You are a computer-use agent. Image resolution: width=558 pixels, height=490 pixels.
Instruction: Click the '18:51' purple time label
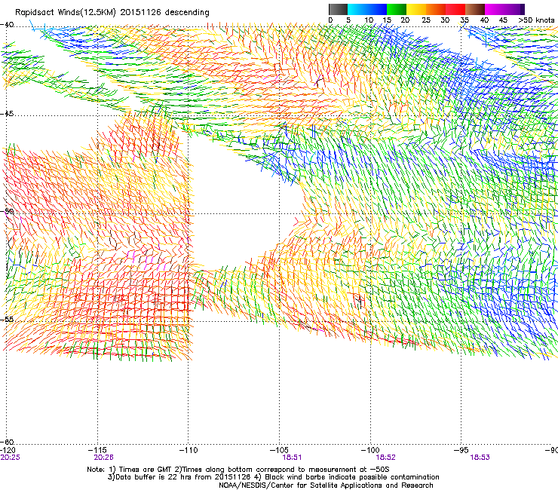tap(292, 458)
